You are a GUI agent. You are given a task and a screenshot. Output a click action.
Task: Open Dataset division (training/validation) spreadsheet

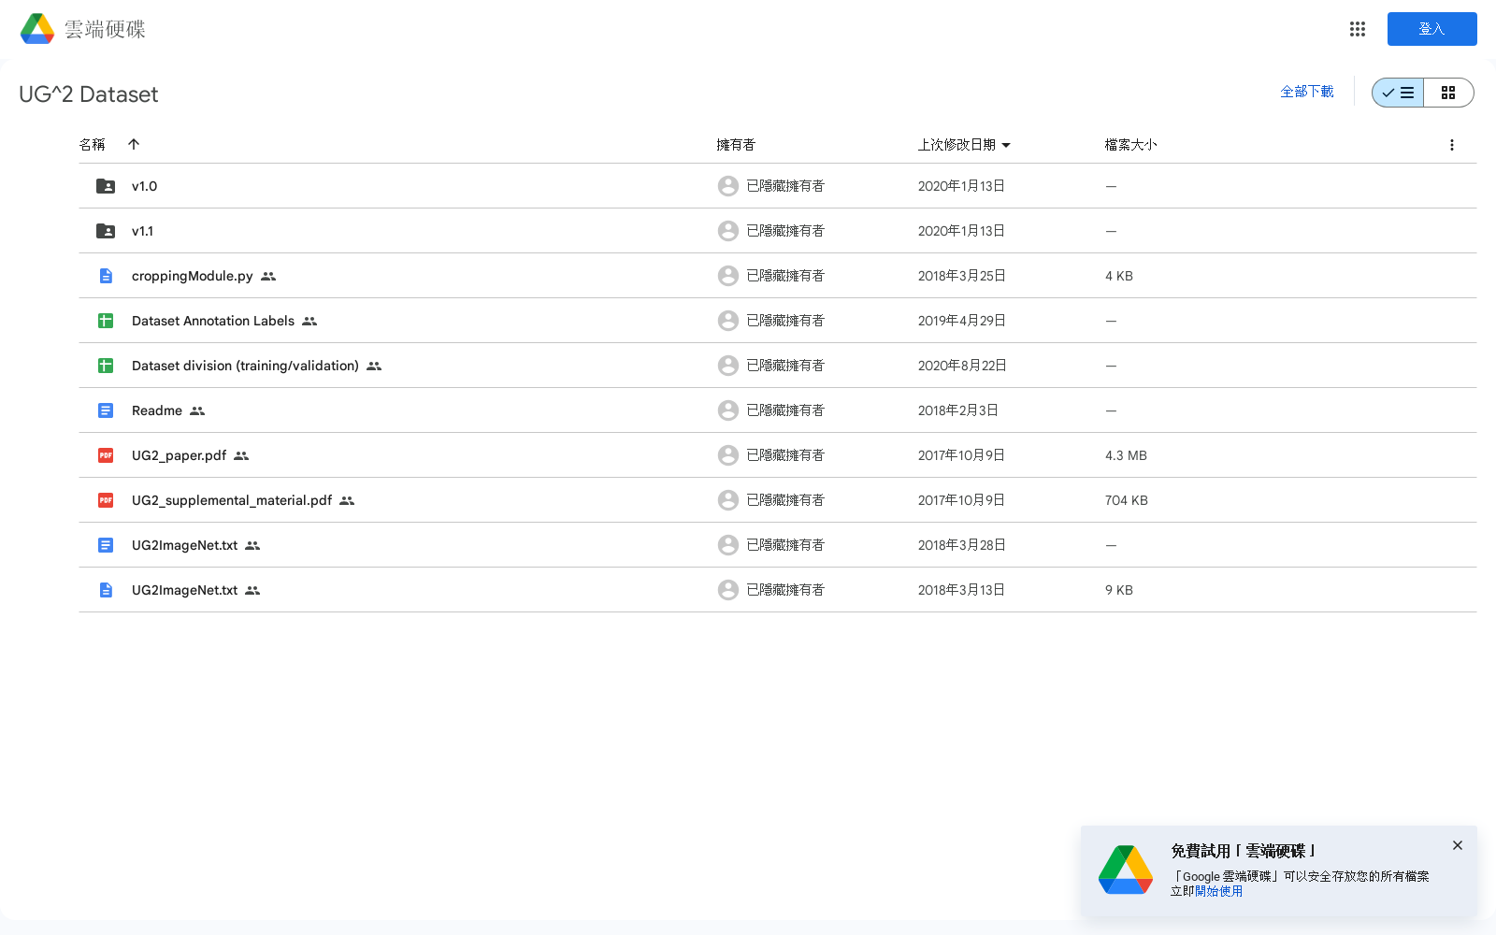[245, 366]
